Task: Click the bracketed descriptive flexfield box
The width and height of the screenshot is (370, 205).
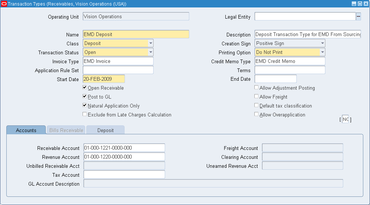Action: click(345, 119)
